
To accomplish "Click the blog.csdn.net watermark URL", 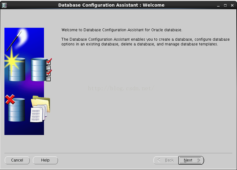I will coord(121,89).
